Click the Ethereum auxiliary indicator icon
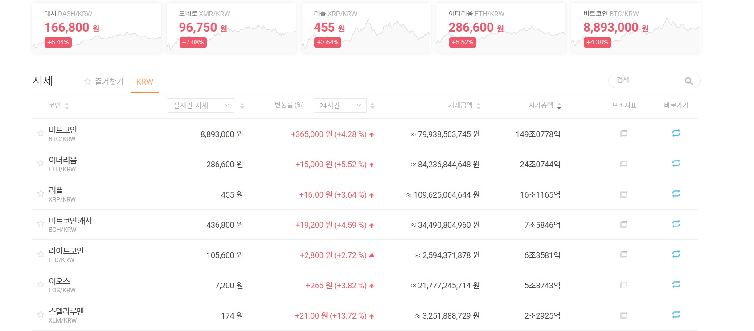This screenshot has height=331, width=754. [x=624, y=164]
